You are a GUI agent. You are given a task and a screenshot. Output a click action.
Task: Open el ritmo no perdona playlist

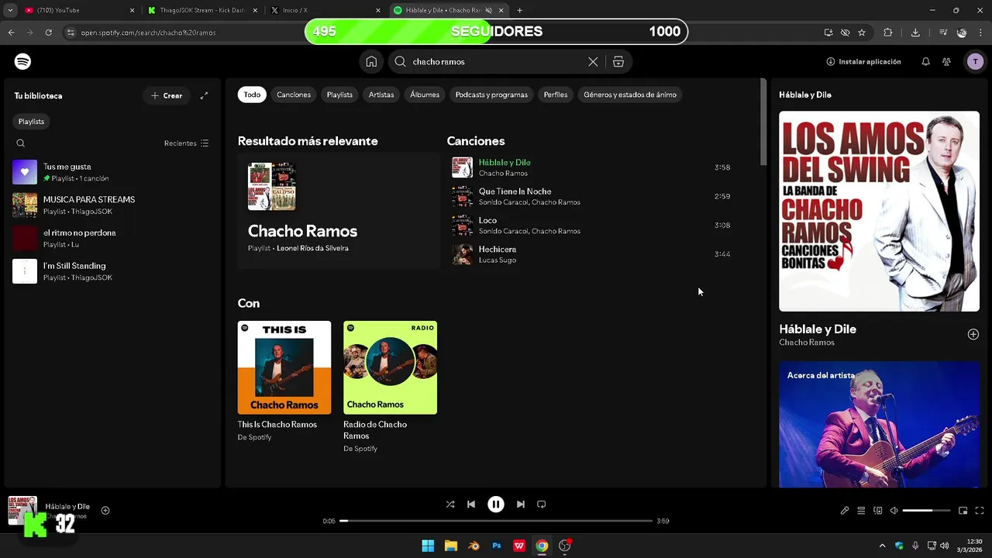point(112,238)
